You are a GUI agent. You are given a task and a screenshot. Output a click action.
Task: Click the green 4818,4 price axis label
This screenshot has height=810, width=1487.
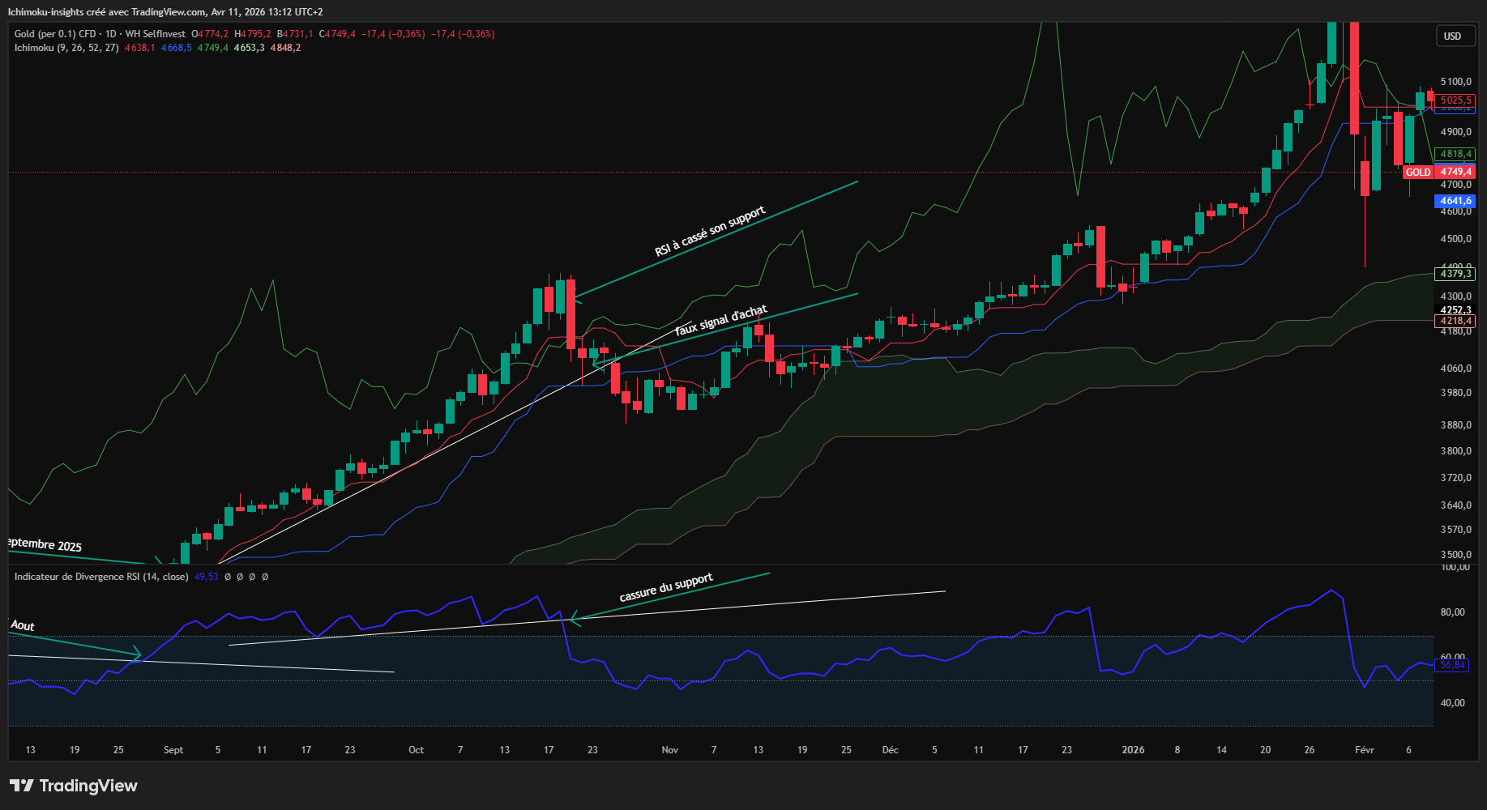(x=1455, y=154)
